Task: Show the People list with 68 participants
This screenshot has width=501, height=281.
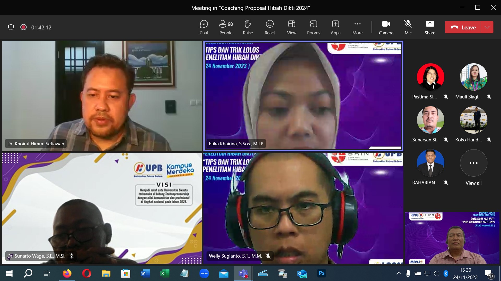Action: point(226,27)
